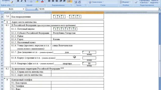Click the квартира text in row 8.1.9

click(x=67, y=63)
